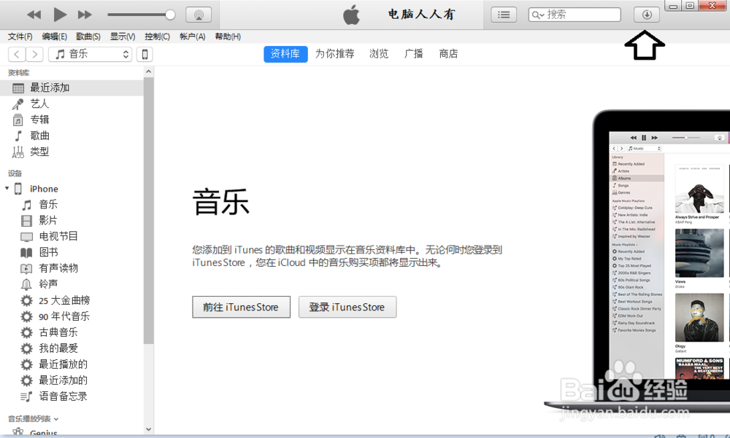Open the 音乐 media type dropdown

[91, 55]
